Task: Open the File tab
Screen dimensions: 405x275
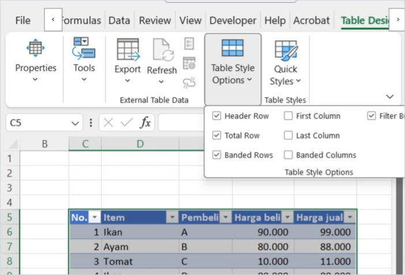Action: point(22,20)
